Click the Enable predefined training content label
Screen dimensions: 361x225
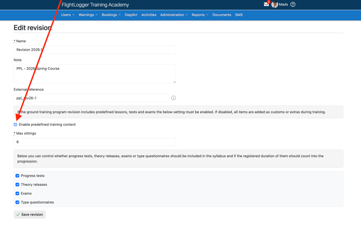click(x=47, y=124)
